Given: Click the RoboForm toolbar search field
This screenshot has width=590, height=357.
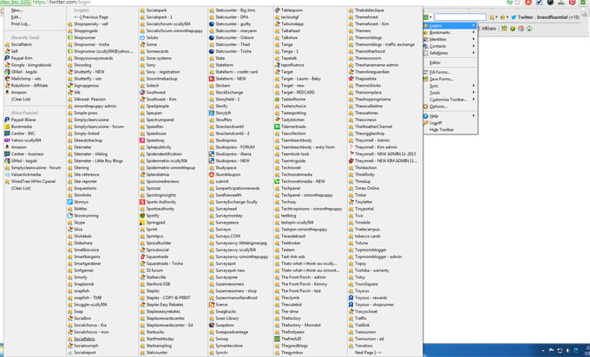Looking at the screenshot, I should point(460,17).
